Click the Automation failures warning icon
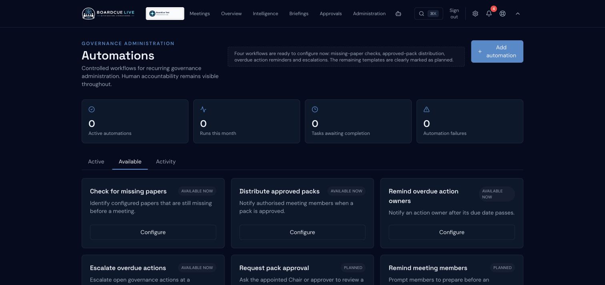This screenshot has height=285, width=605. click(427, 109)
